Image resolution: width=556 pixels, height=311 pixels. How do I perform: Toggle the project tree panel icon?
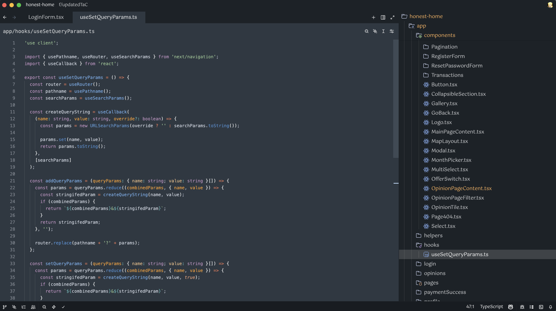(x=532, y=307)
